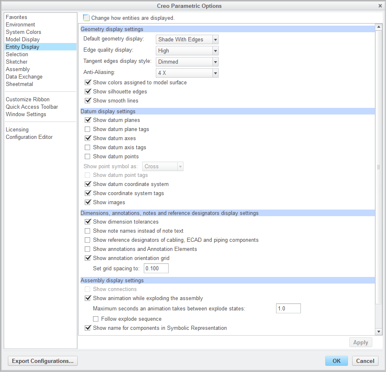
Task: Click the scrollbar down arrow
Action: [x=379, y=332]
